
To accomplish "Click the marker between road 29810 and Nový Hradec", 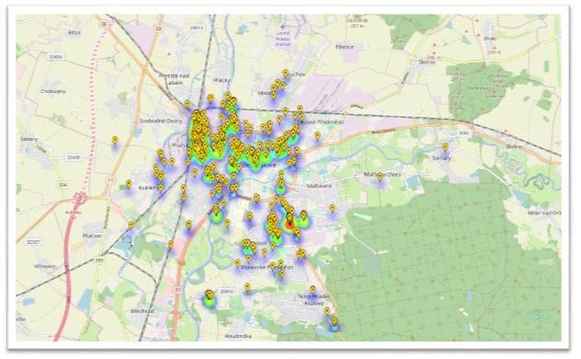I will [x=248, y=287].
